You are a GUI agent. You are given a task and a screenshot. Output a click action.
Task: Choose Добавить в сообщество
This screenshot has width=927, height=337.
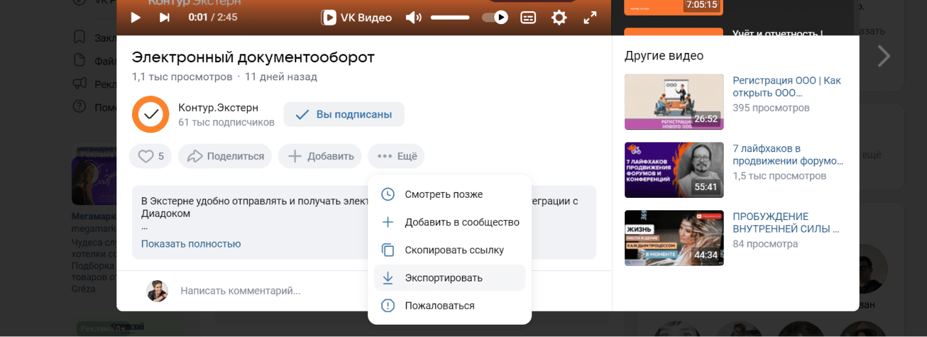[x=450, y=222]
